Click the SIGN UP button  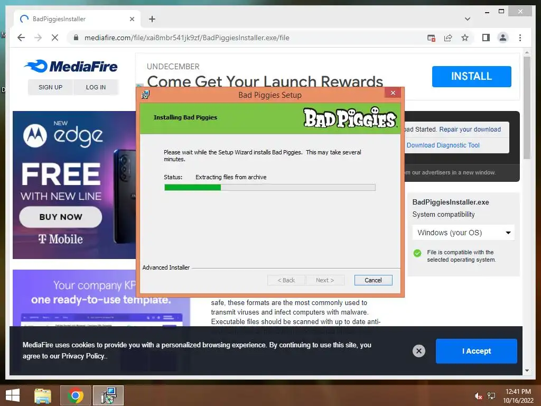point(50,87)
